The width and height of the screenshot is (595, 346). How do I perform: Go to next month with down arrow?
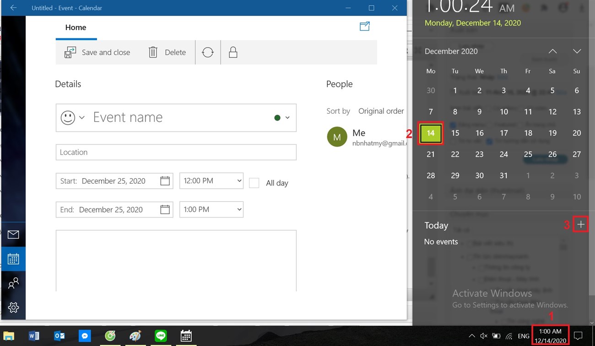tap(577, 51)
